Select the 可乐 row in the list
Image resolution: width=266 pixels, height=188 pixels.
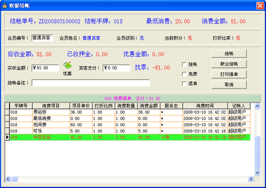pos(128,131)
